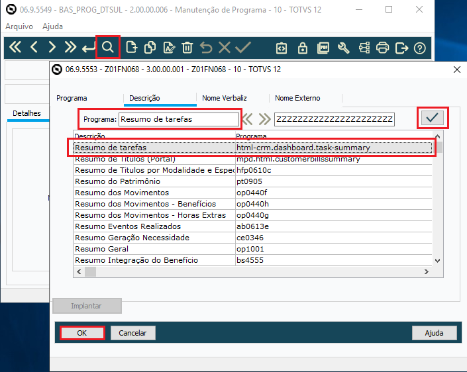Select Resumo de Titulos por Modalidade row
467x372 pixels.
(x=252, y=170)
